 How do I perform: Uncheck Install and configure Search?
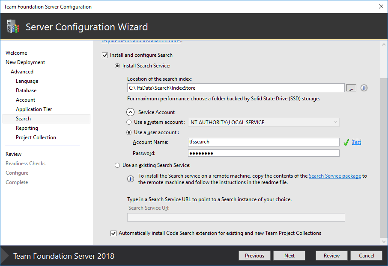[105, 55]
